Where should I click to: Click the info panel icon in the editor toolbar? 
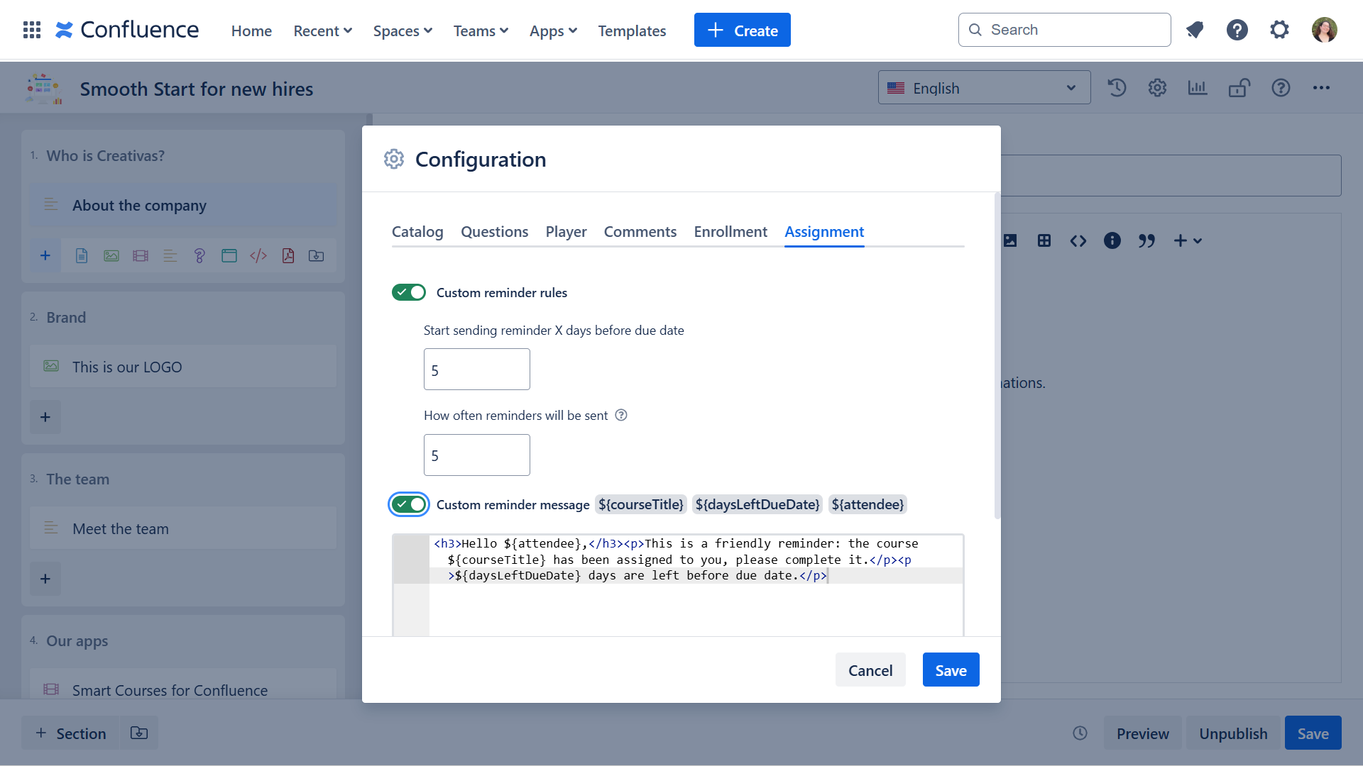coord(1112,241)
